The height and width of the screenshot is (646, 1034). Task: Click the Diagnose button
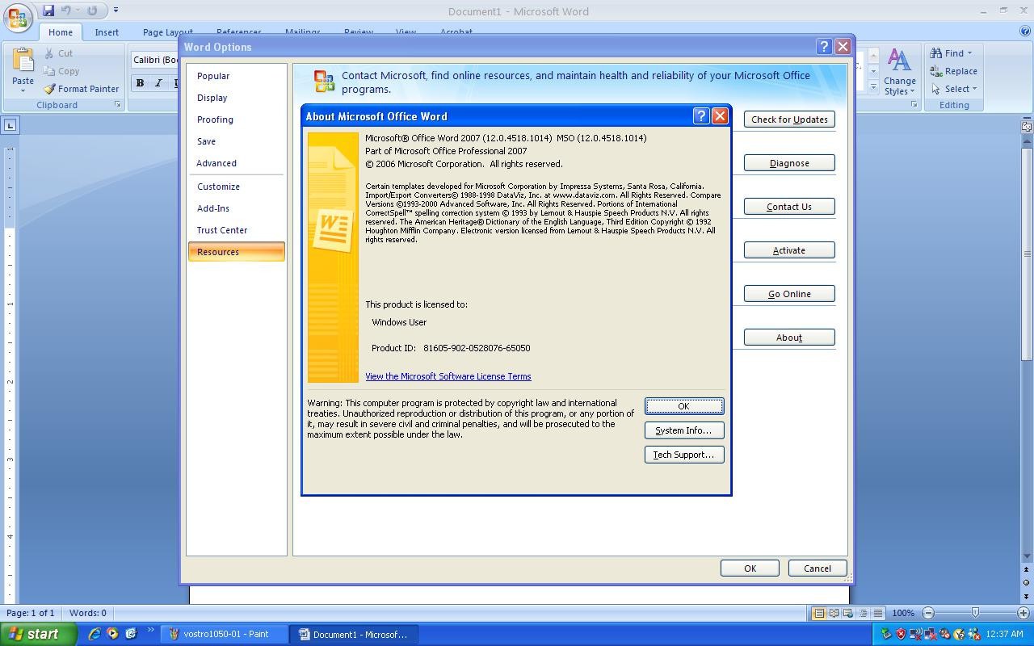pyautogui.click(x=789, y=163)
